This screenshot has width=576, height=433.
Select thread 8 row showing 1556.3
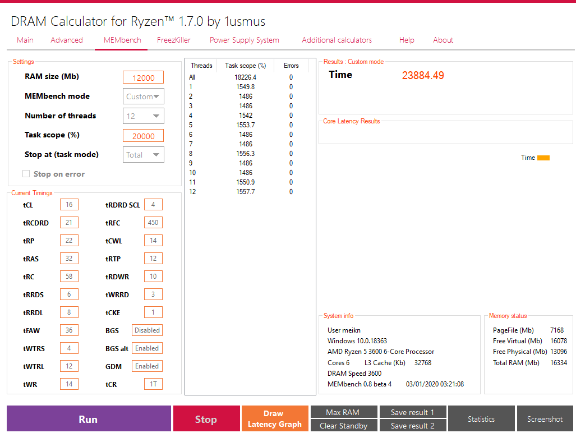[247, 154]
